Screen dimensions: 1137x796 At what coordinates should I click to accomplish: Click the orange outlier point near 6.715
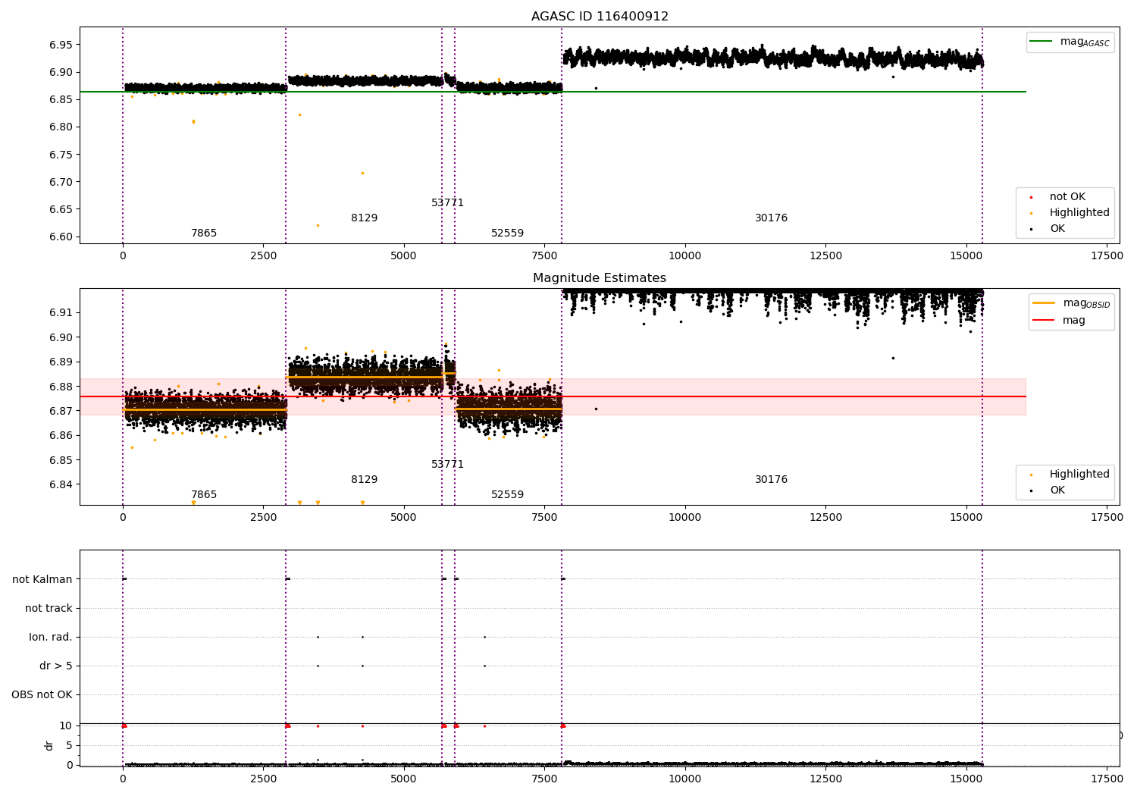362,173
